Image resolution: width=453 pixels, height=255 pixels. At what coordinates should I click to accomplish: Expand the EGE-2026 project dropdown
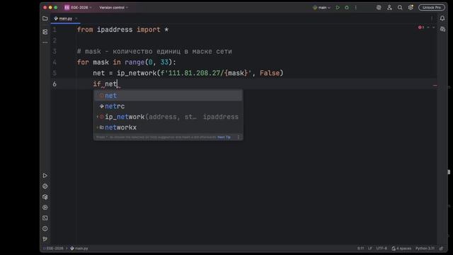point(79,8)
